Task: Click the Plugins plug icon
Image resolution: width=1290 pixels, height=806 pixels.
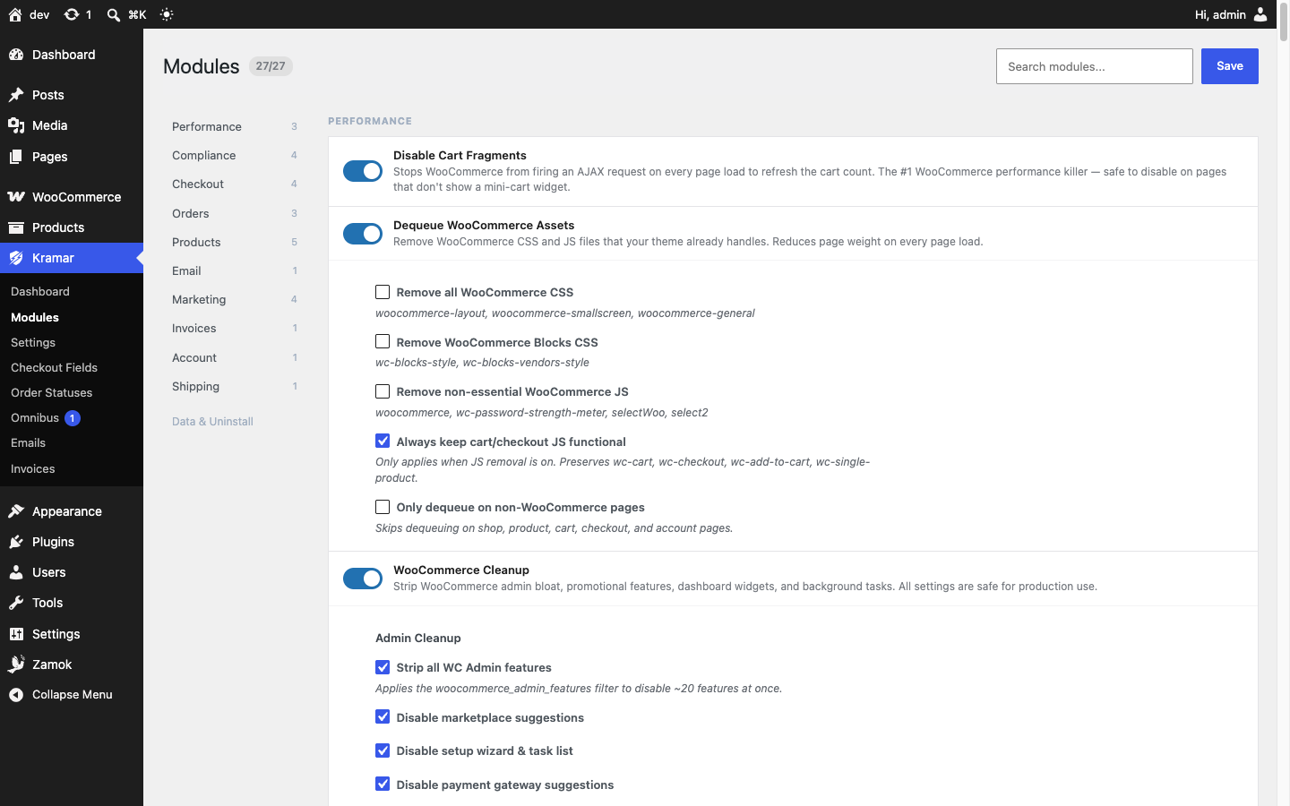Action: point(16,542)
